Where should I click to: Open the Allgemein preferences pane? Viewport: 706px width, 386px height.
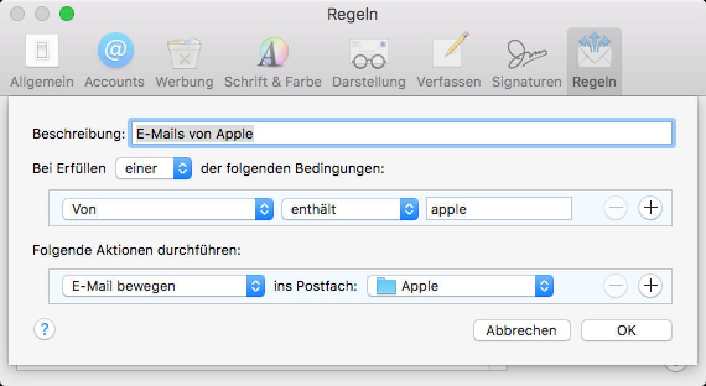tap(42, 61)
